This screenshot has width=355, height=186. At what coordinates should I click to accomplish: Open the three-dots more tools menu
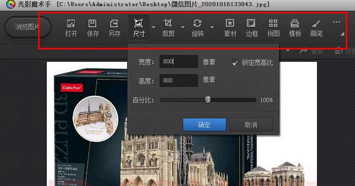tap(336, 22)
